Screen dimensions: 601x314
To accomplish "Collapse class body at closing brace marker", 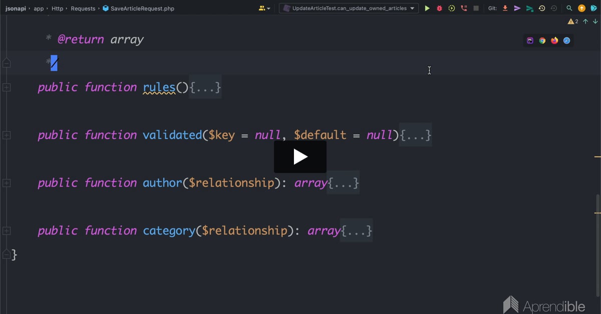I will pos(6,254).
